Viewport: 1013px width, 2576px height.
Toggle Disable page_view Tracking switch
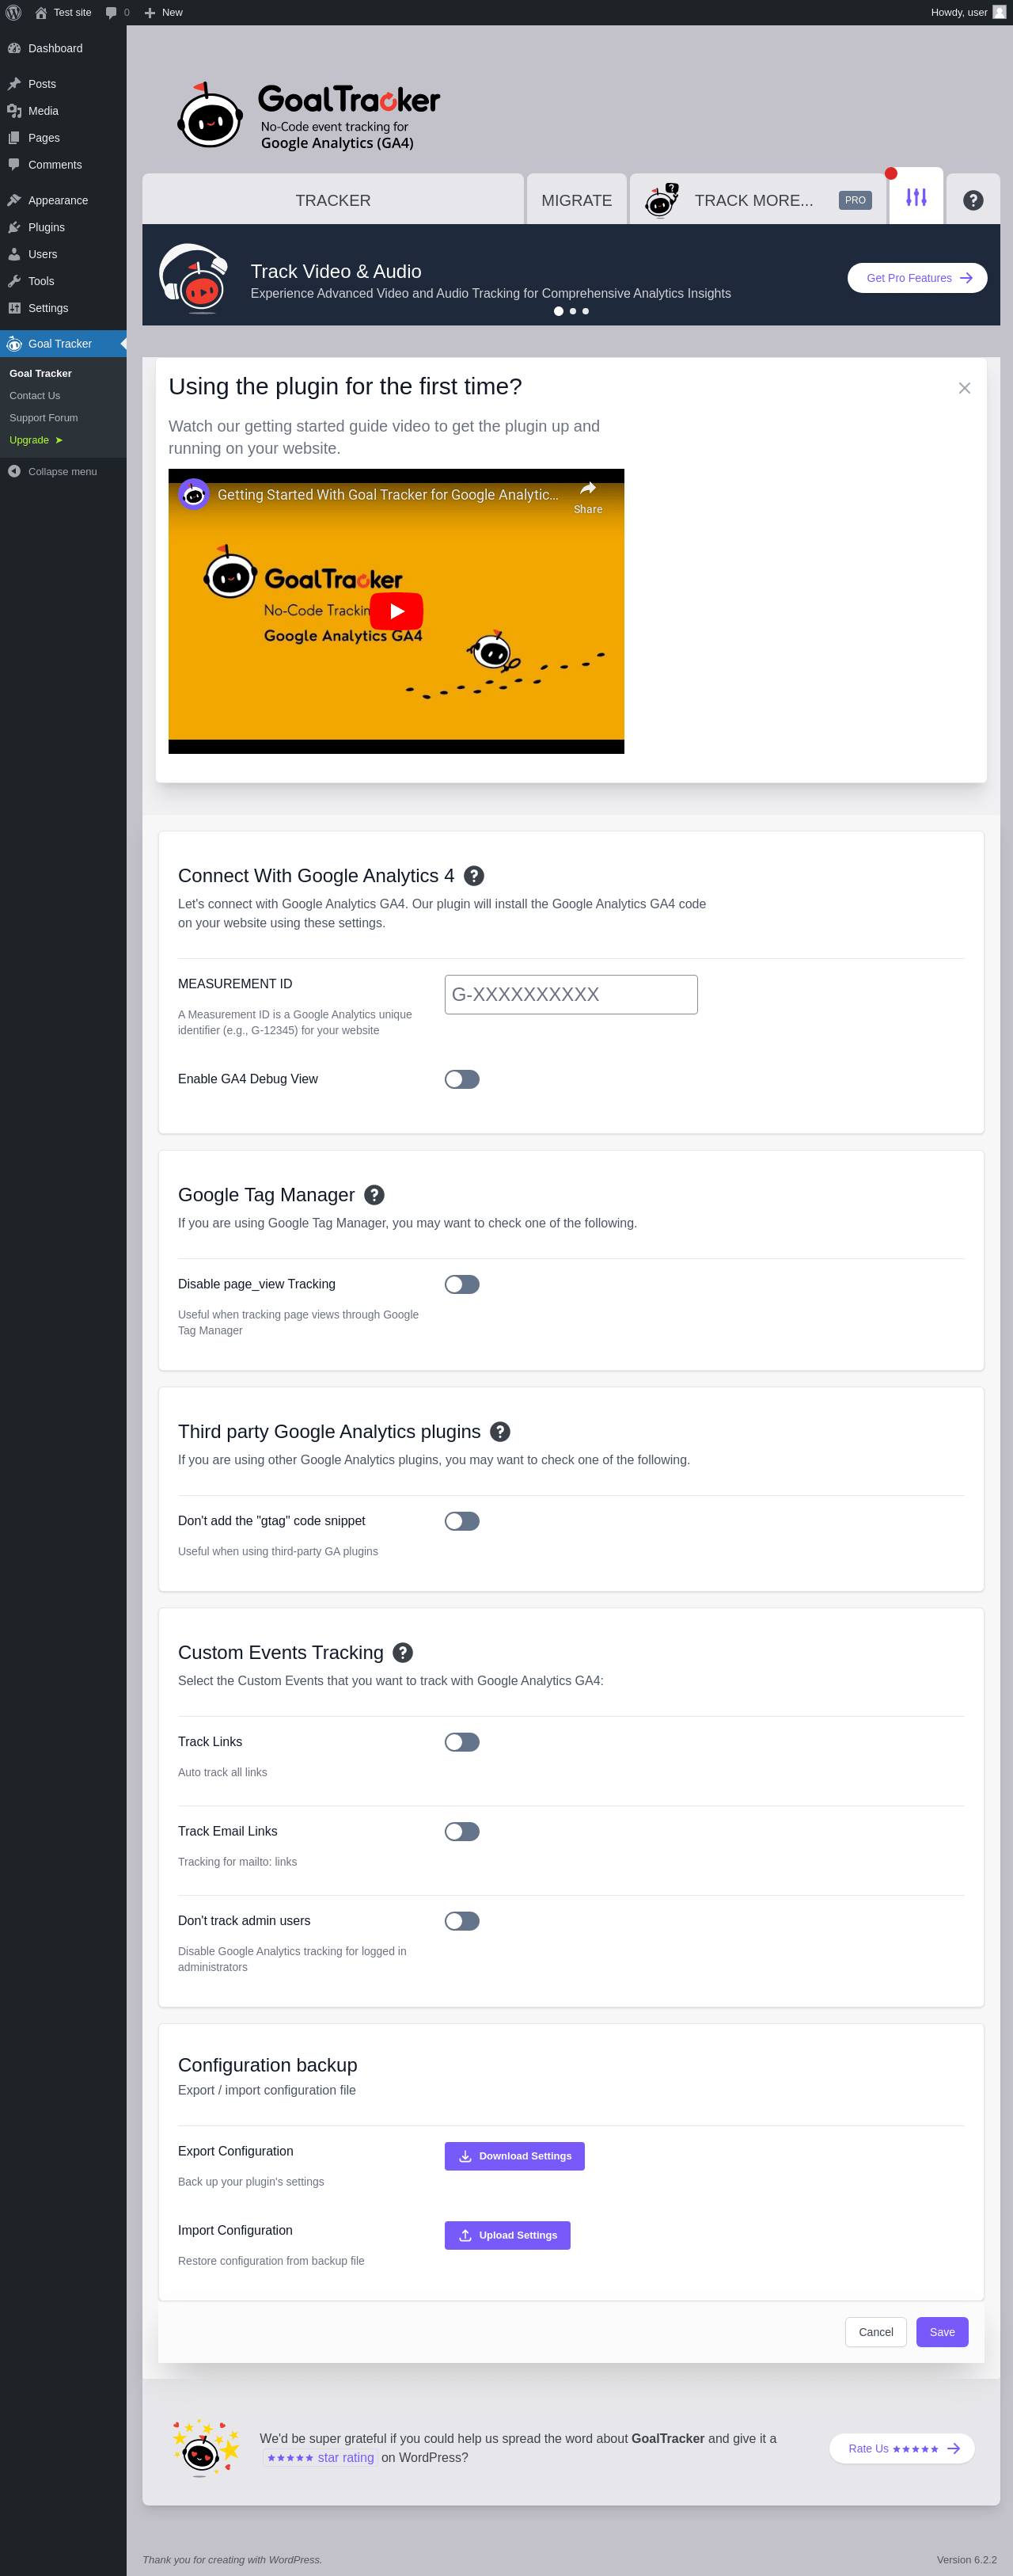461,1284
